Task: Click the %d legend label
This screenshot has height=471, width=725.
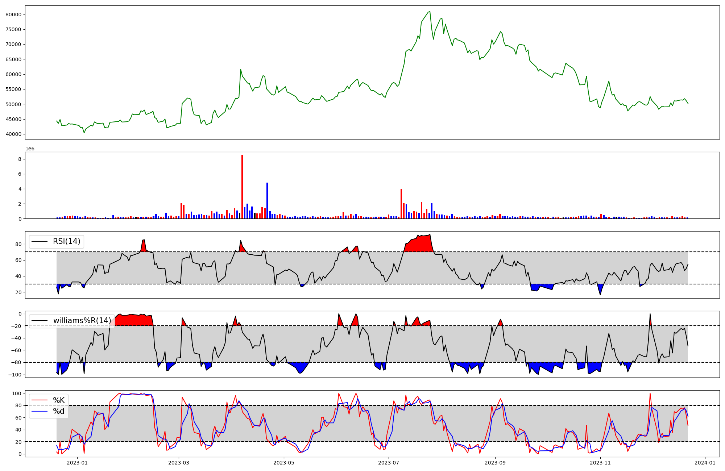Action: pos(59,411)
